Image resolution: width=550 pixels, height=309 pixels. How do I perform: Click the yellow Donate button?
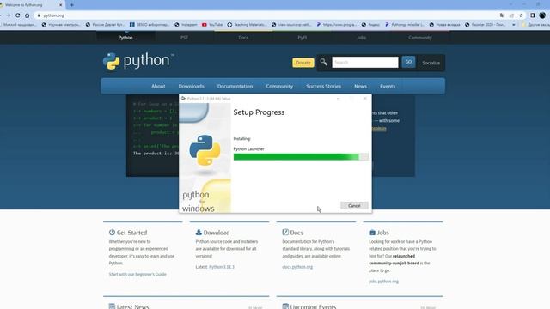[303, 63]
